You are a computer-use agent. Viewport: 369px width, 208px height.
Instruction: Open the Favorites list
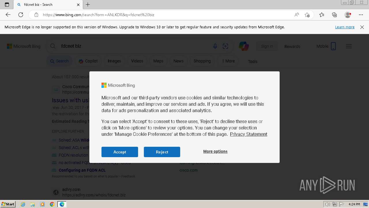322,15
